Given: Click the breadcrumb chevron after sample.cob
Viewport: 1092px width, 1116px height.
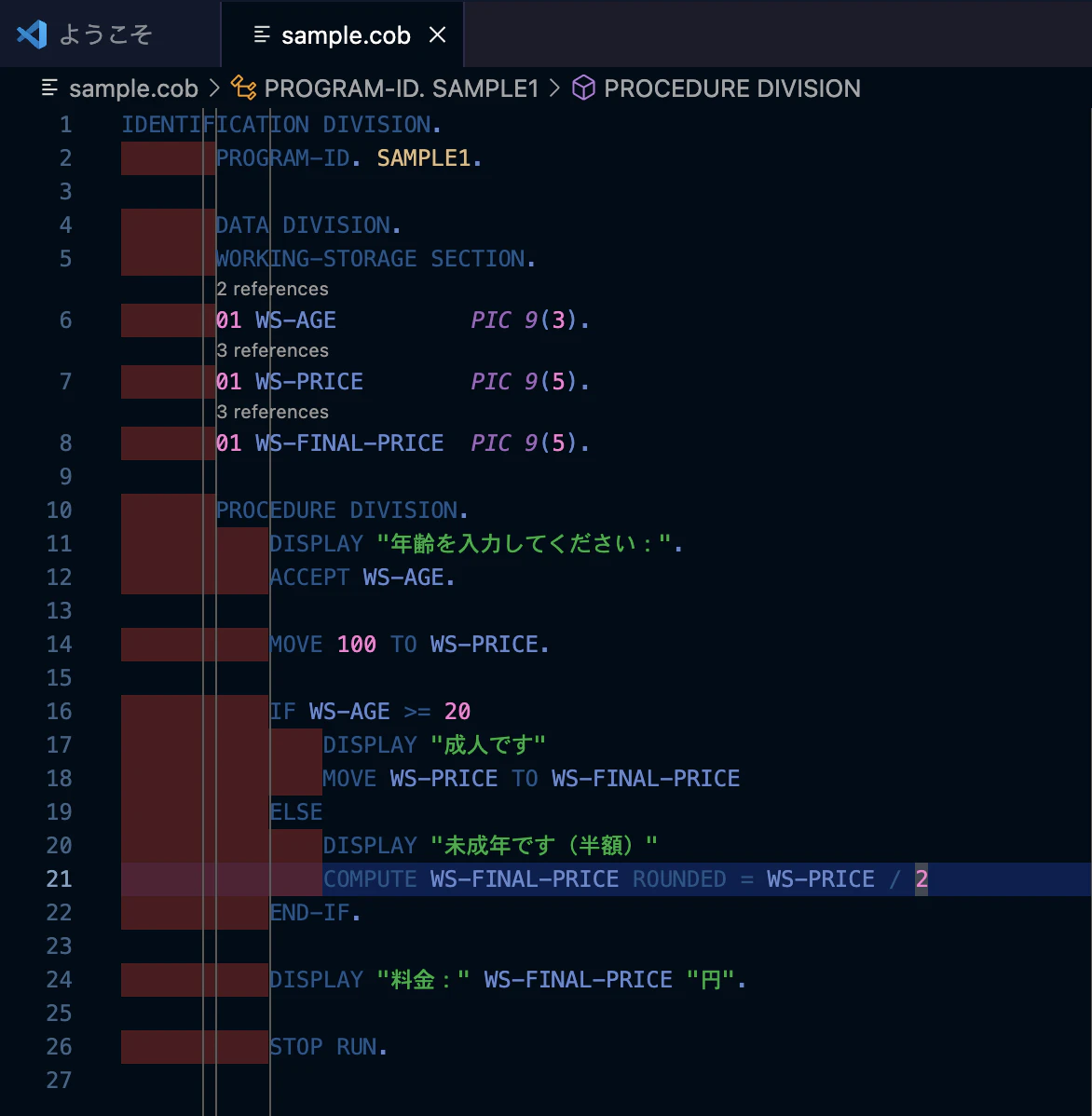Looking at the screenshot, I should [x=214, y=88].
